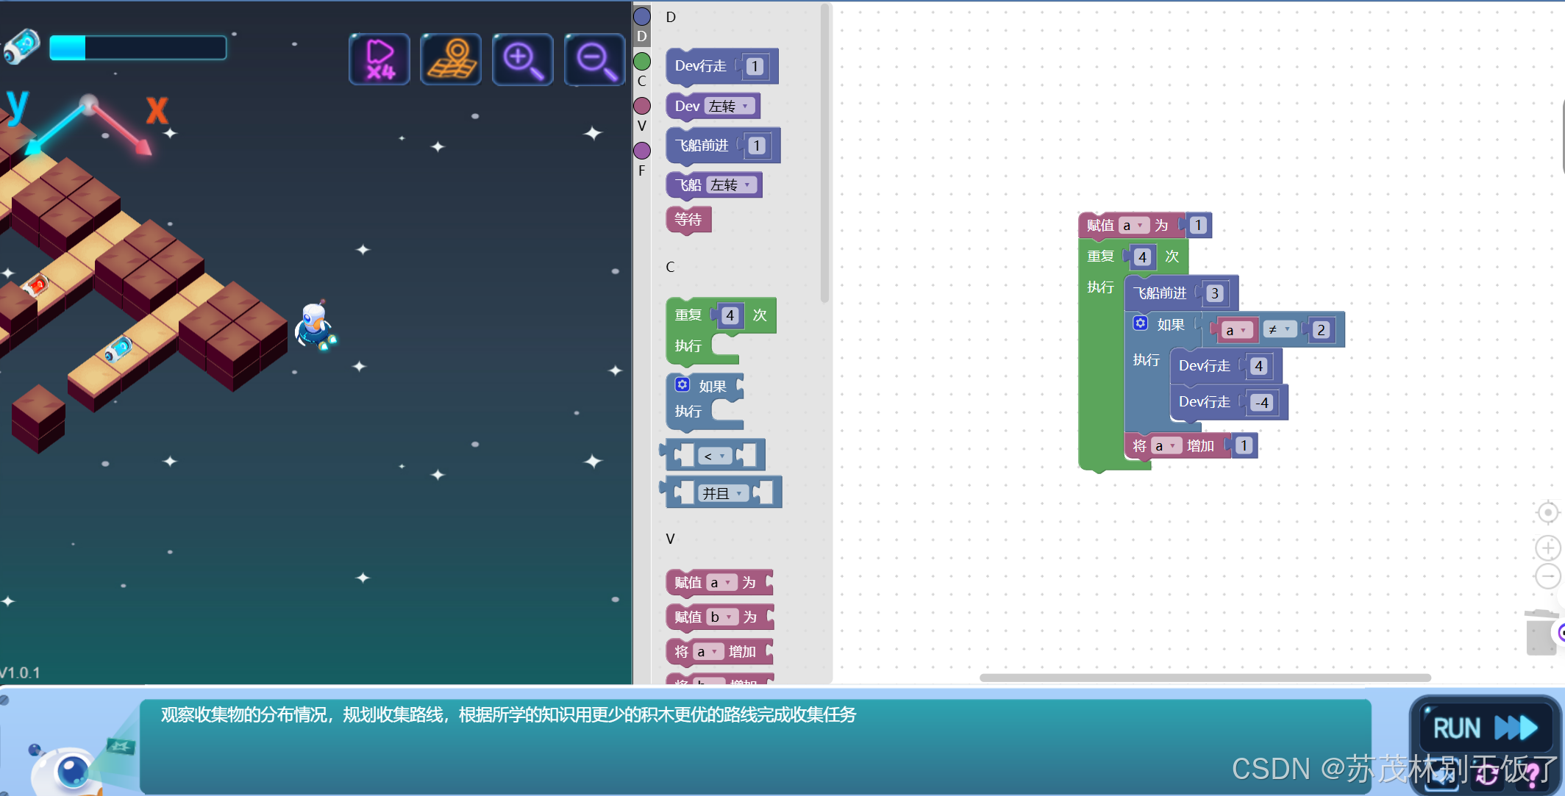Select the purple V category in sidebar
Viewport: 1565px width, 796px height.
(642, 106)
